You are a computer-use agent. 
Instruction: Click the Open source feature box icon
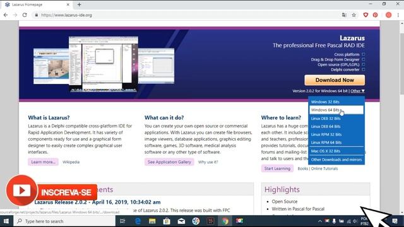[364, 64]
